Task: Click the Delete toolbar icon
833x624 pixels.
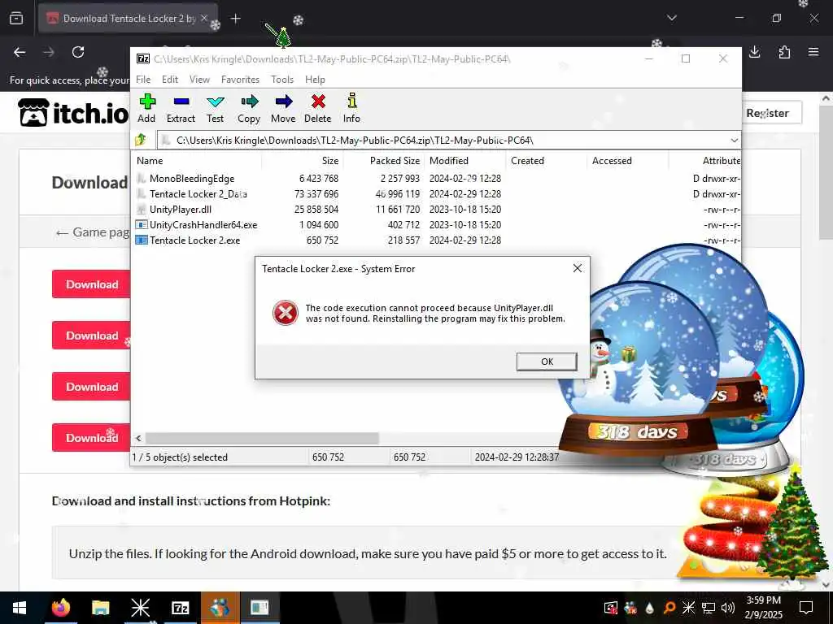Action: tap(318, 109)
